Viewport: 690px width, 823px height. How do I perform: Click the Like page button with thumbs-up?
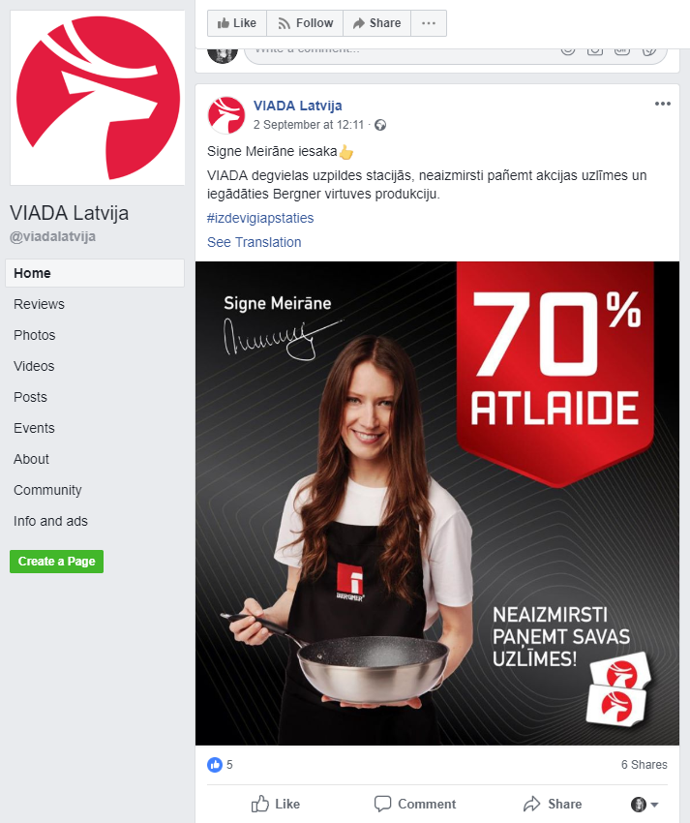pos(237,23)
